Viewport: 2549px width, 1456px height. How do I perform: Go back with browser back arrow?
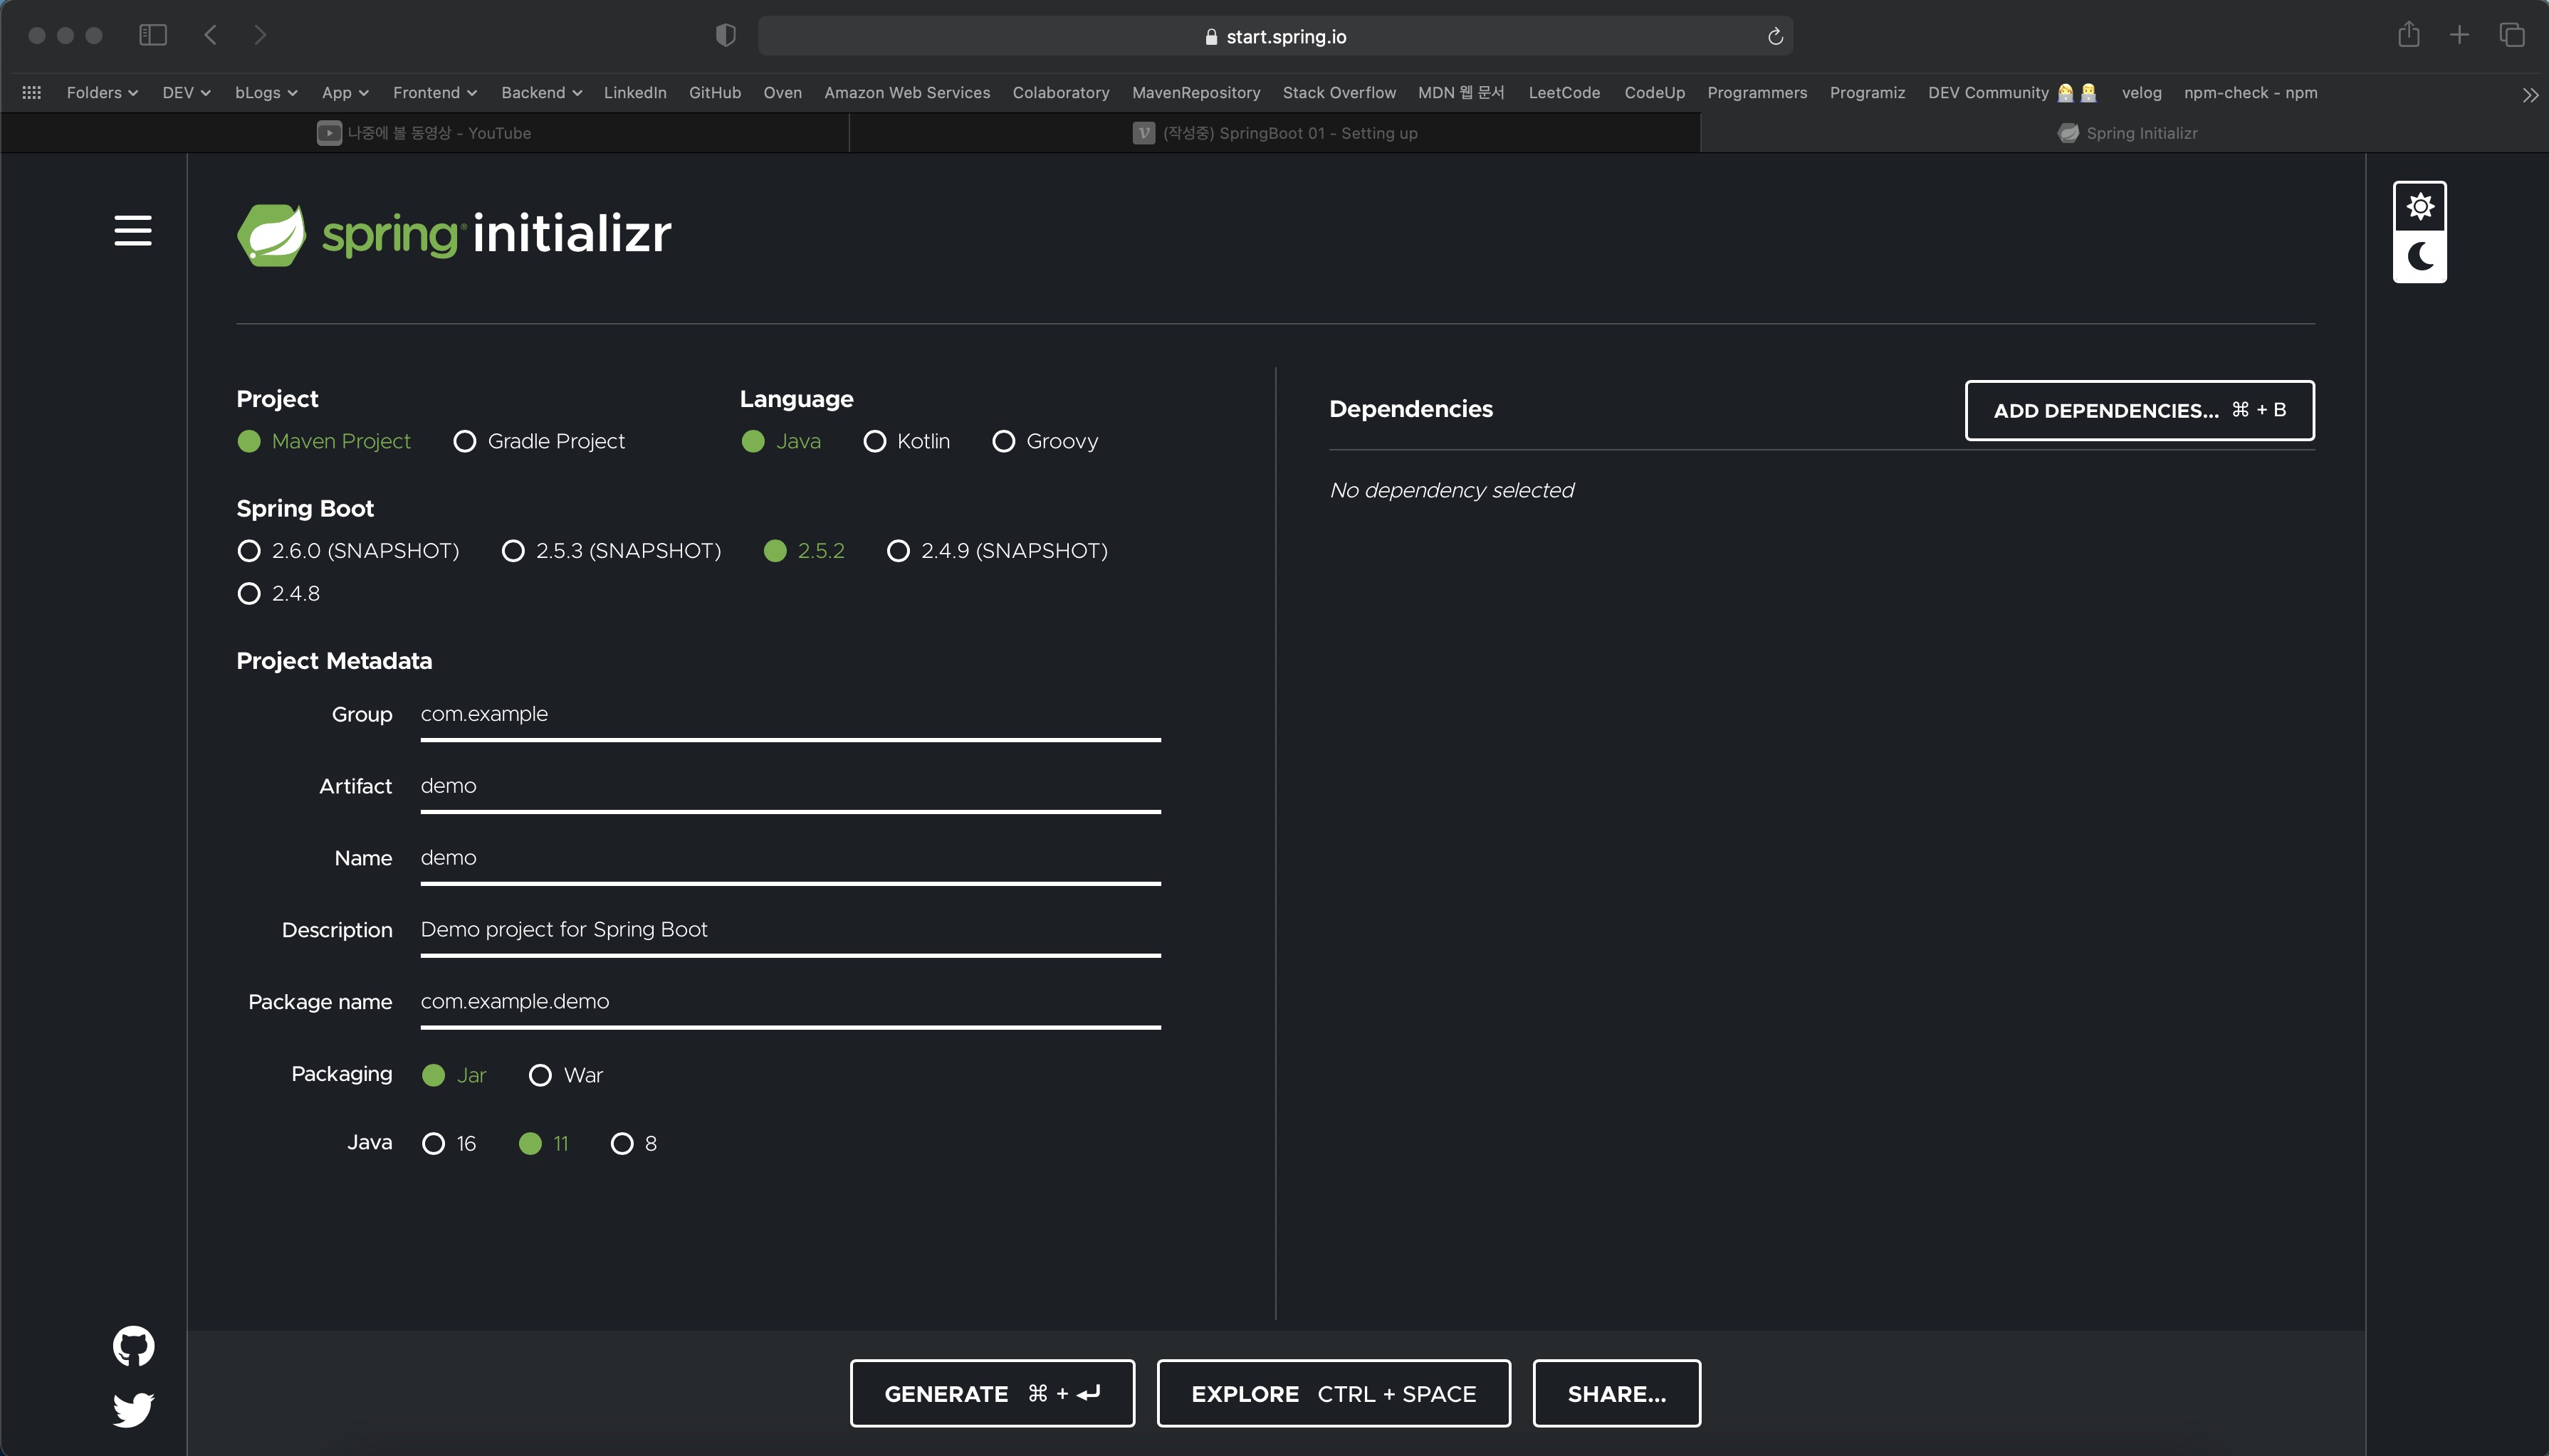(x=210, y=35)
